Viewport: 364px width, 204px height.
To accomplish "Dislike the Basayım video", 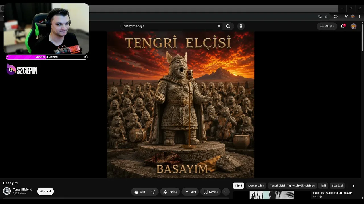I will click(x=154, y=192).
